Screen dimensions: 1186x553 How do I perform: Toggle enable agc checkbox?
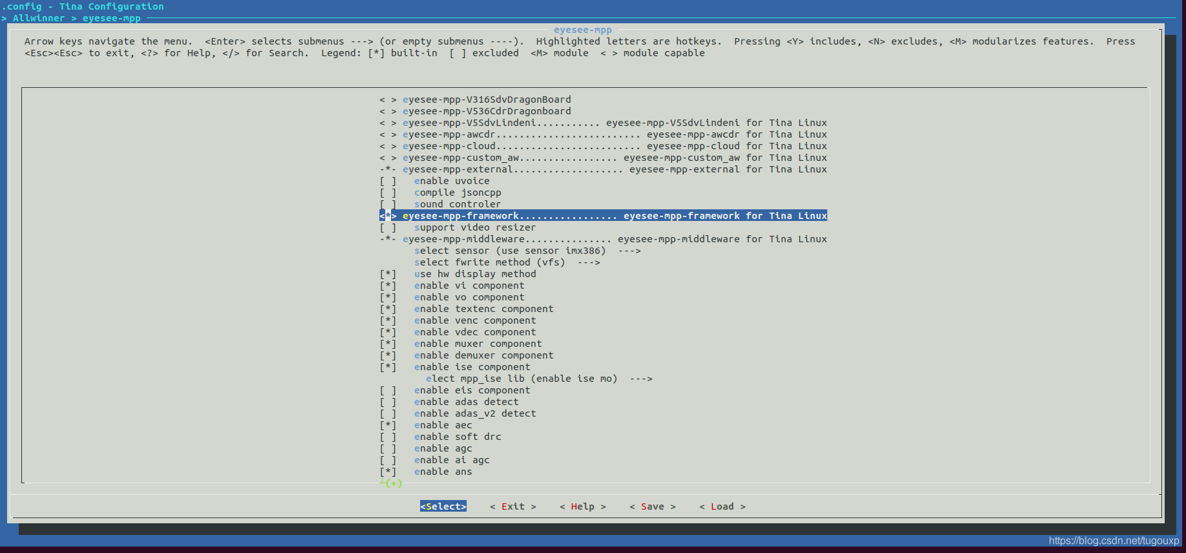pos(388,448)
